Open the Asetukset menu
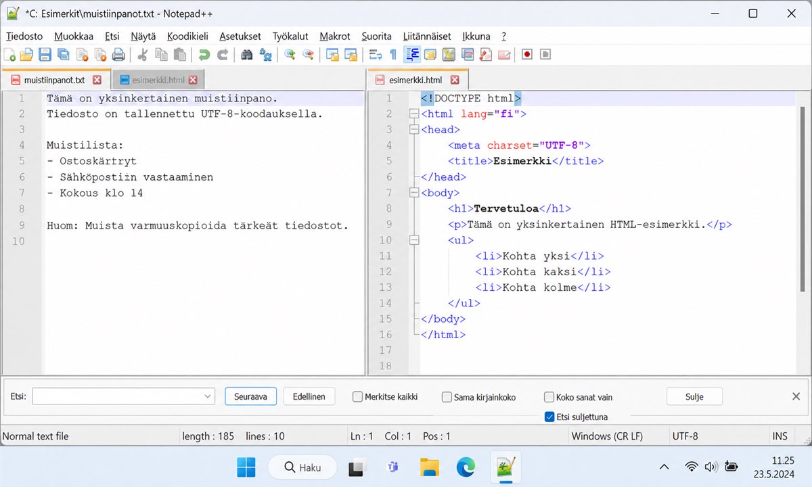This screenshot has width=812, height=487. point(240,37)
